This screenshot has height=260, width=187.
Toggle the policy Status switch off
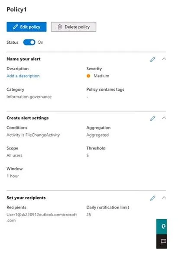(29, 42)
